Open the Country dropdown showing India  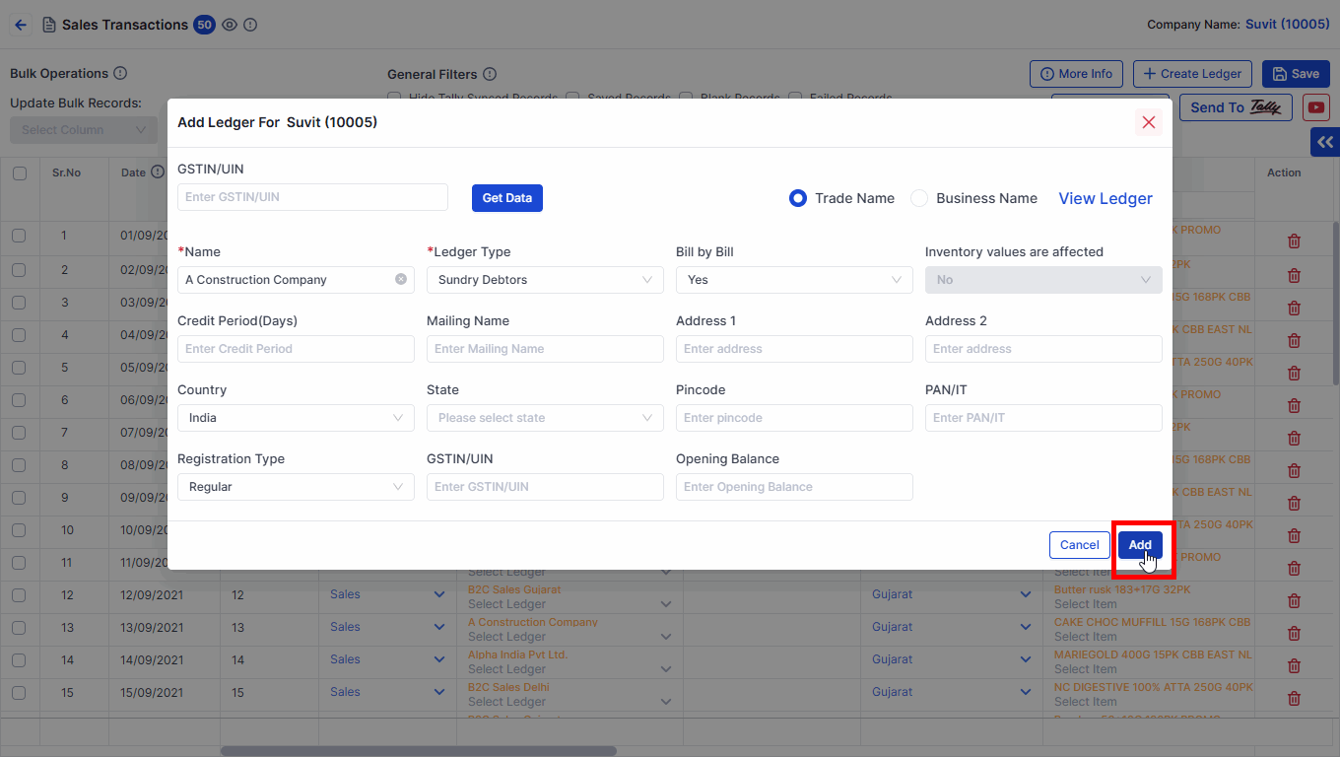pyautogui.click(x=296, y=418)
